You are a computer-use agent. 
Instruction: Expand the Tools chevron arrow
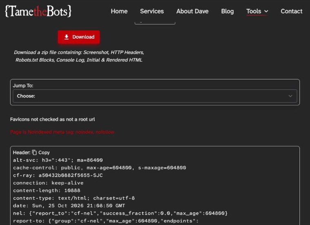[266, 11]
